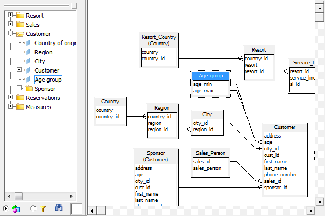Click the Sales_Person table title
325x216 pixels.
(x=210, y=153)
